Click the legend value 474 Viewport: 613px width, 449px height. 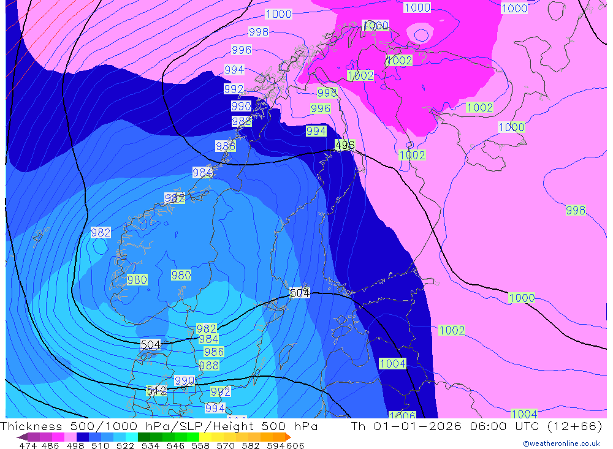click(28, 445)
